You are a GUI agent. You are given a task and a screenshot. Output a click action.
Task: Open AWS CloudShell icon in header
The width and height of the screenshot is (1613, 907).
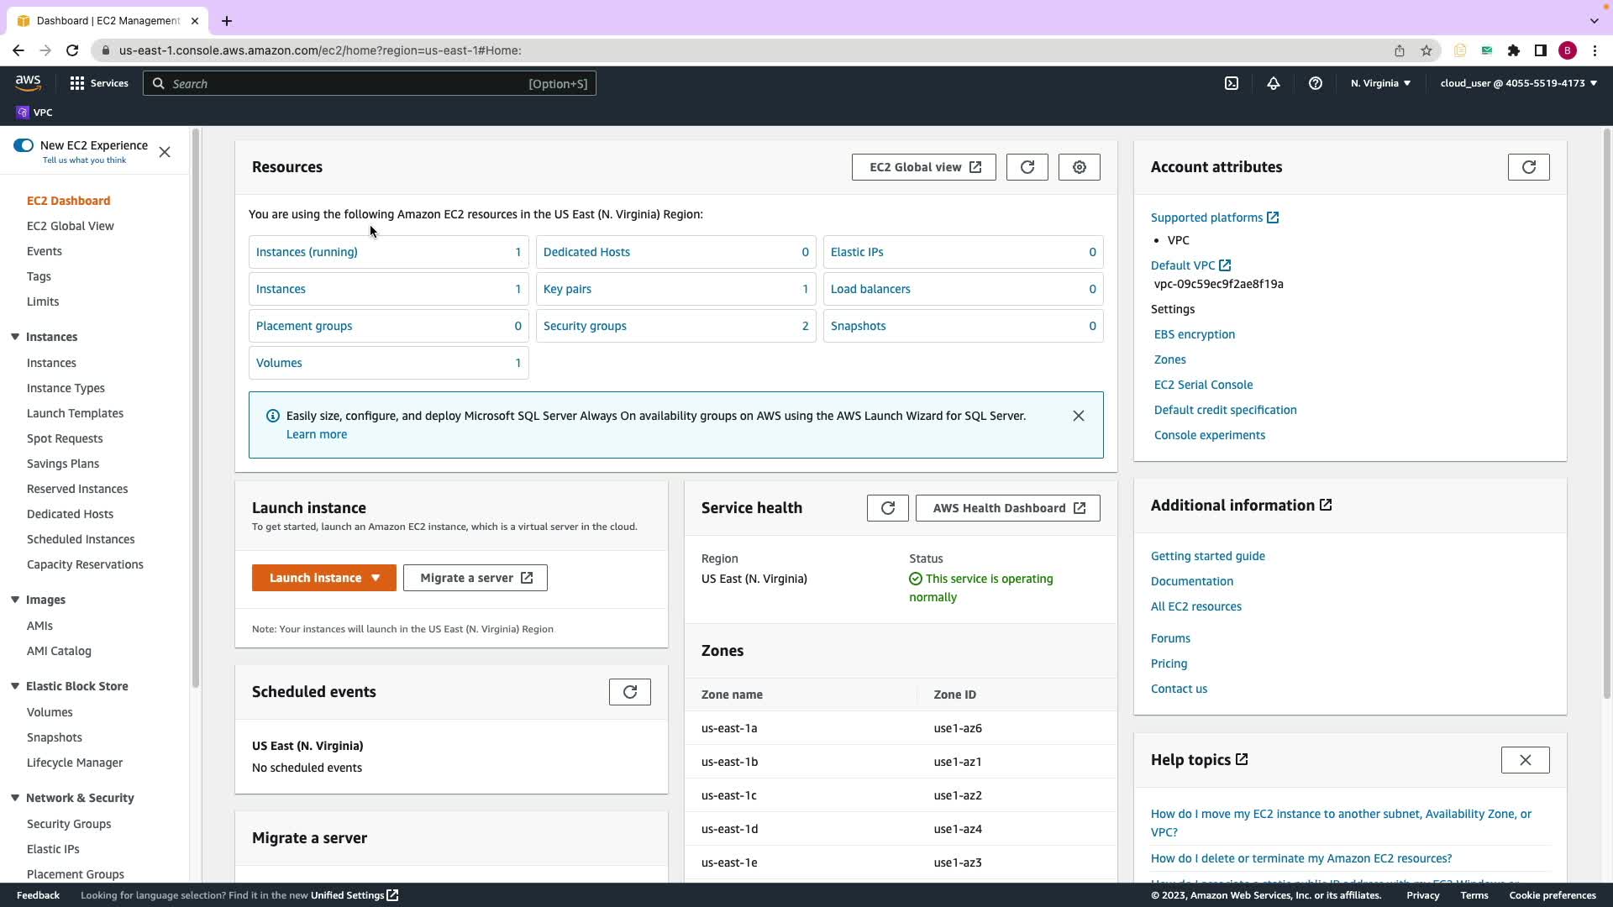[1231, 83]
